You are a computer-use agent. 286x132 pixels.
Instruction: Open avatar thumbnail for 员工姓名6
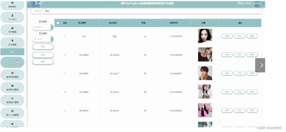205,92
